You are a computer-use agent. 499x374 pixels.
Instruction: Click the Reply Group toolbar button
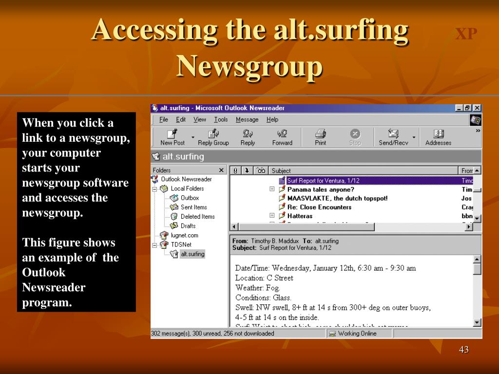[213, 137]
